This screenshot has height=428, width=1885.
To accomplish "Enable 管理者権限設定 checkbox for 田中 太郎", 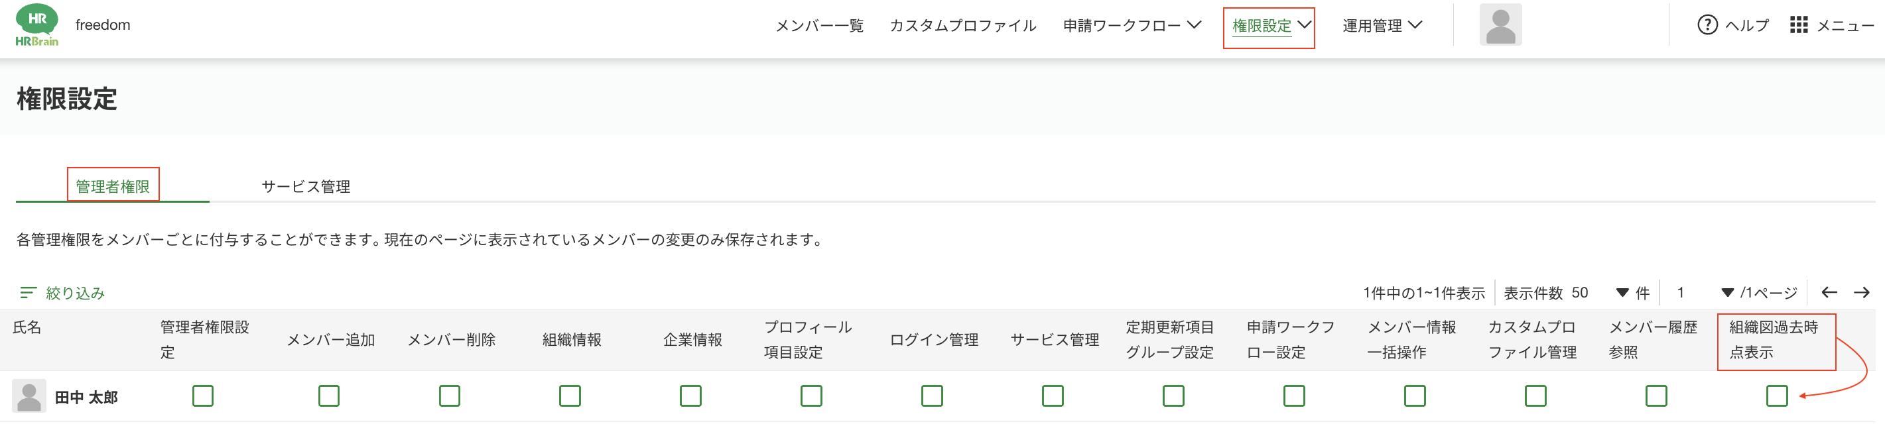I will (203, 396).
